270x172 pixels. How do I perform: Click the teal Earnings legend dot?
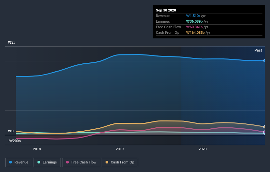click(39, 162)
